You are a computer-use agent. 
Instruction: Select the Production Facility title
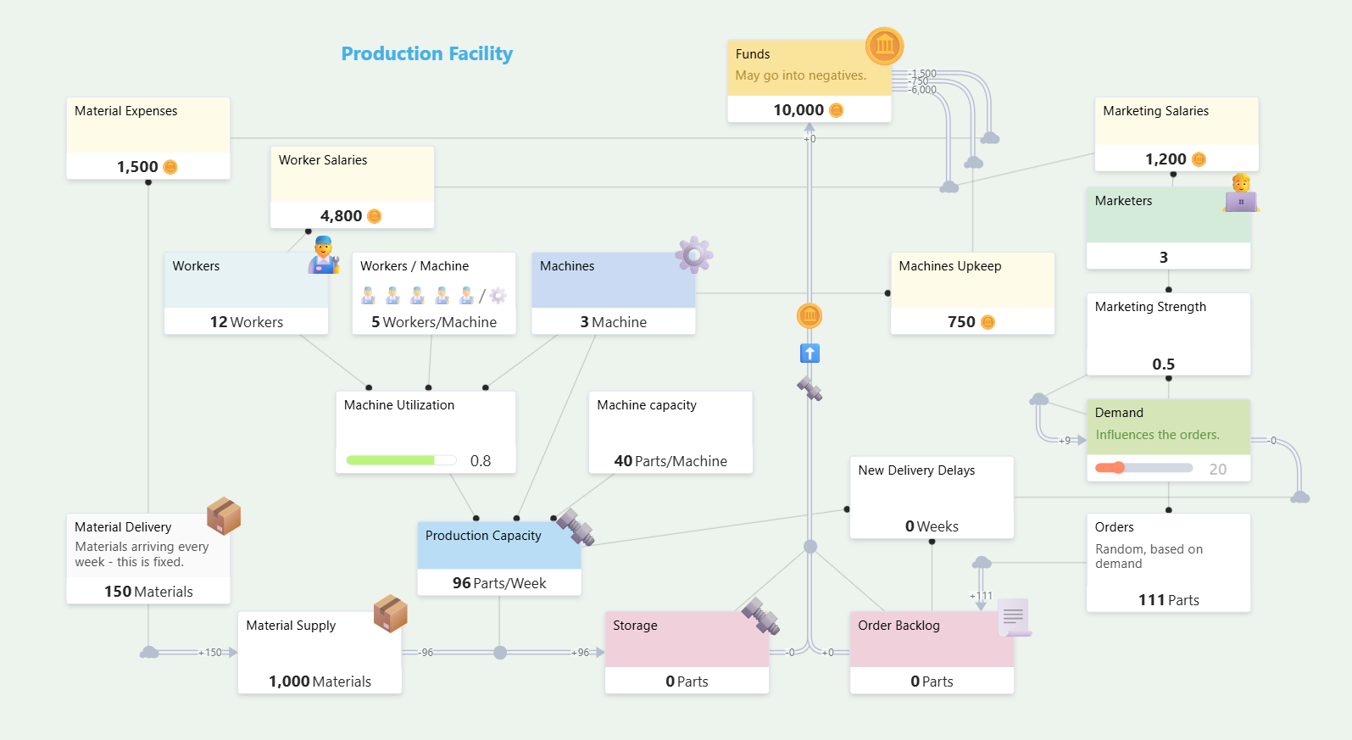[x=426, y=53]
